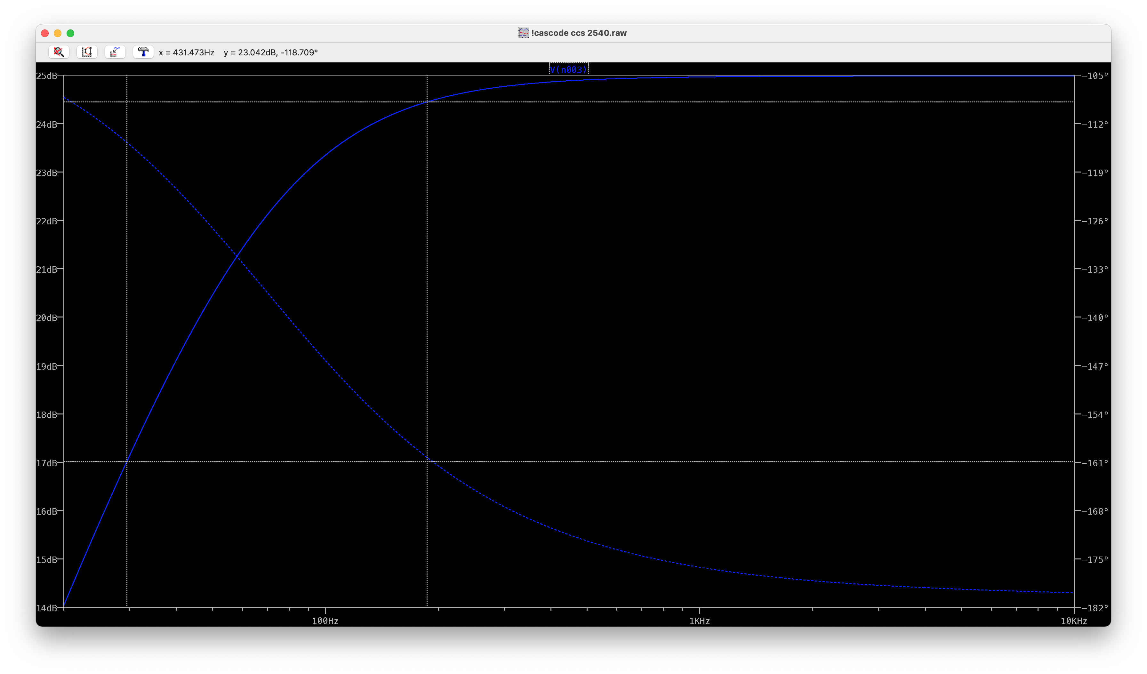Minimize the waveform window with yellow button
Screen dimensions: 1147x674
[57, 33]
